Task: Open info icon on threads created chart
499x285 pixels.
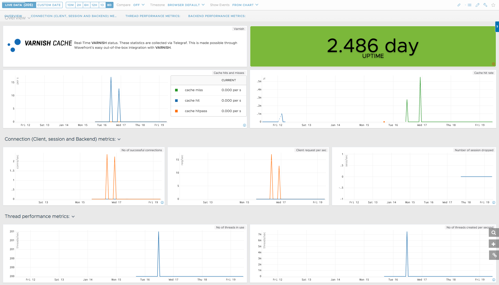Action: pyautogui.click(x=494, y=280)
